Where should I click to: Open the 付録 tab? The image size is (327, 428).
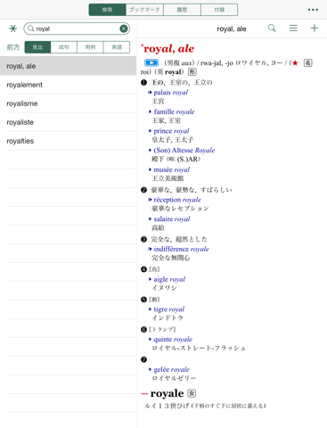[219, 10]
